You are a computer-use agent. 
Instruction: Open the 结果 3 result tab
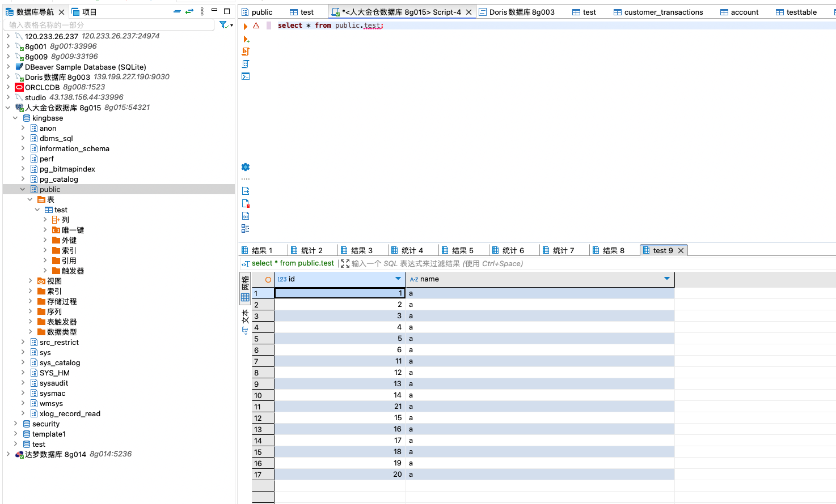coord(357,250)
